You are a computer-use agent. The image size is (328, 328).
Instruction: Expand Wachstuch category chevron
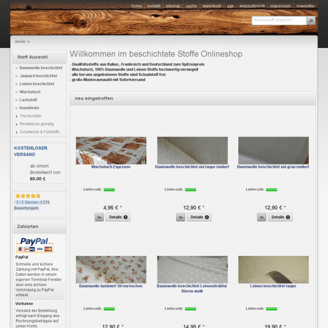tap(16, 92)
